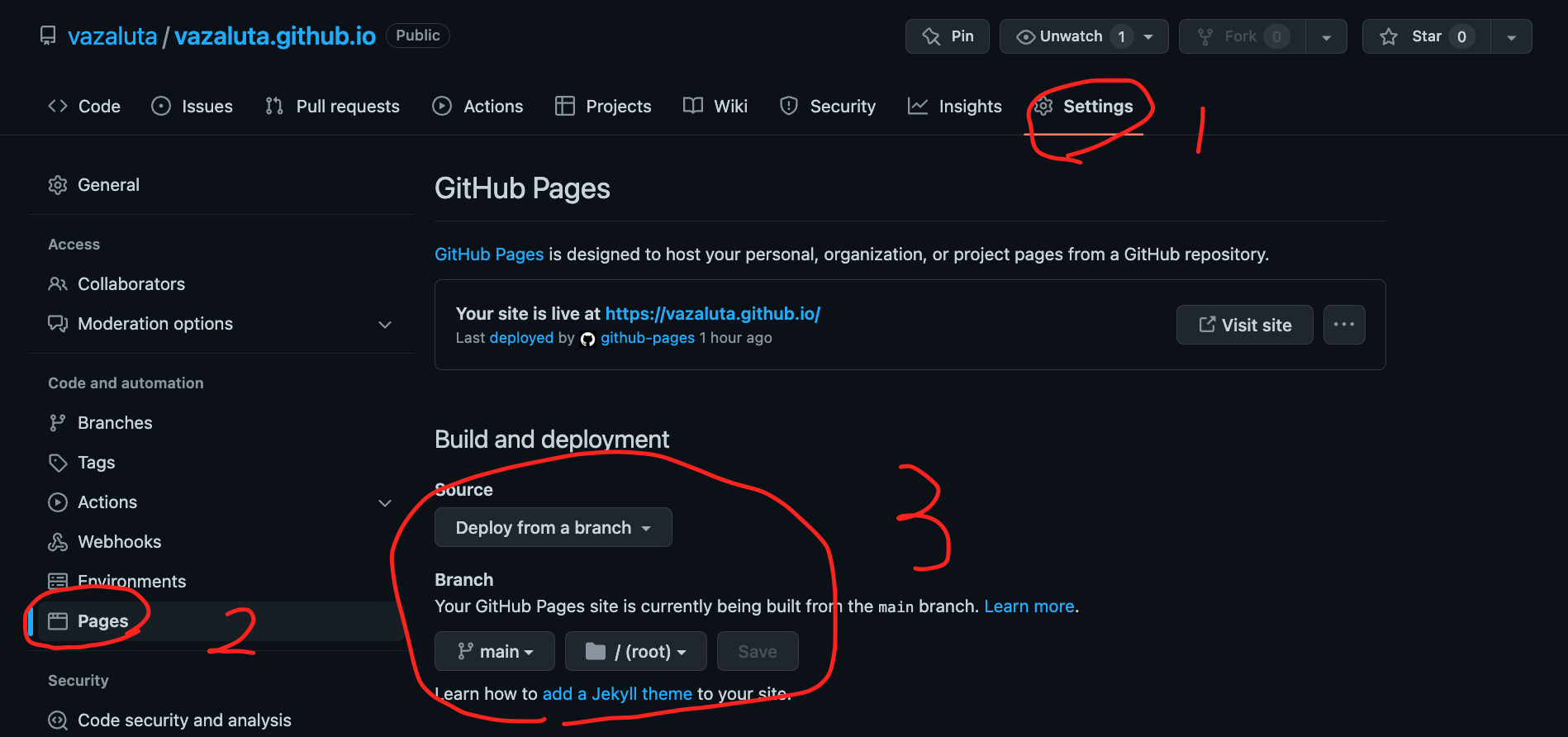The height and width of the screenshot is (737, 1568).
Task: Click the Webhooks icon
Action: 58,542
